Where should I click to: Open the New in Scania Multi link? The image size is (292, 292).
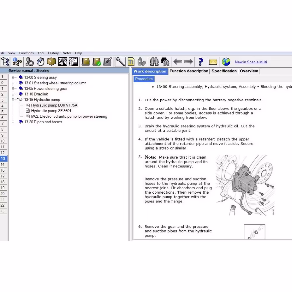point(251,62)
